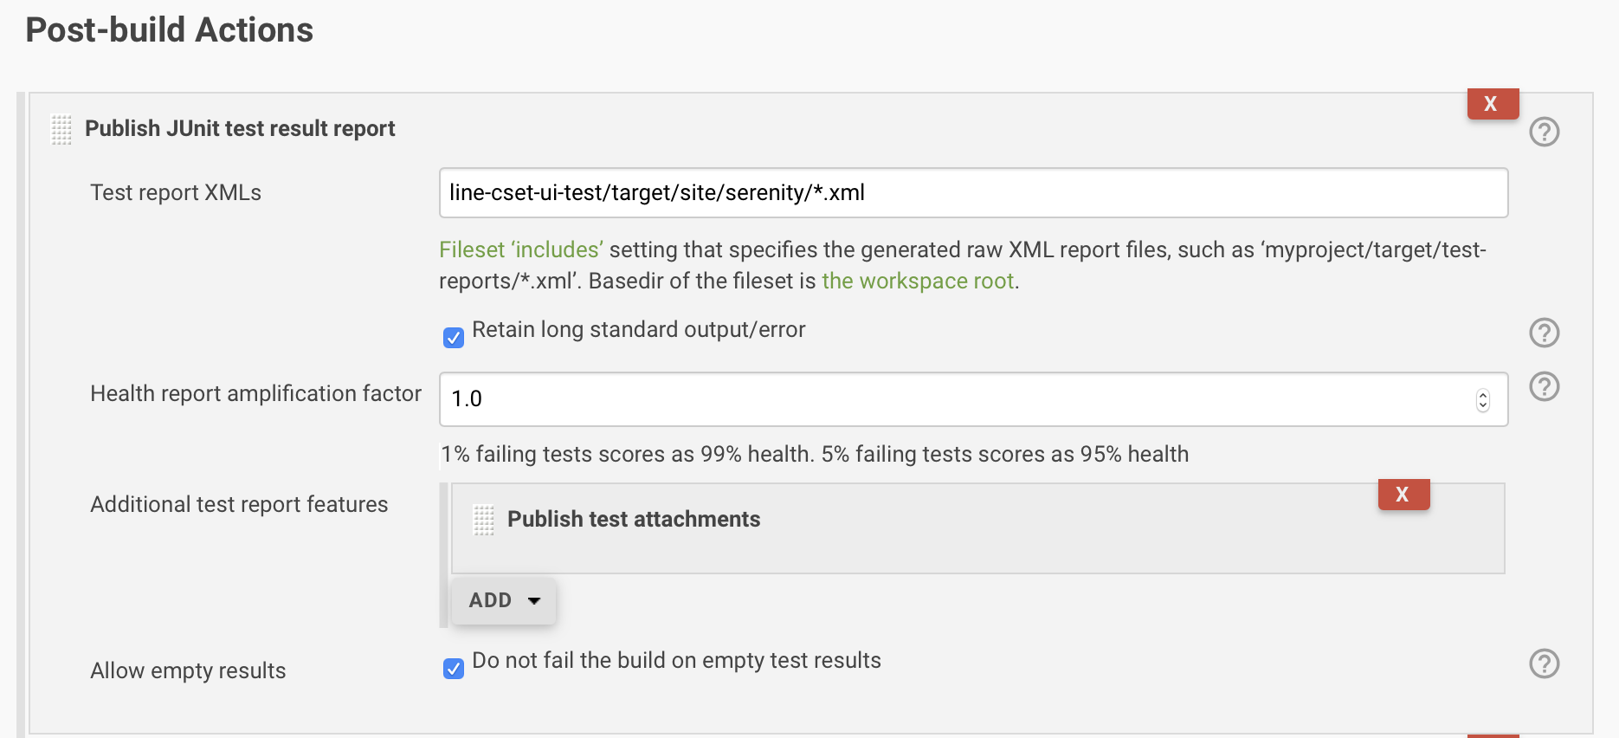
Task: Remove the Publish test attachments feature
Action: [x=1403, y=495]
